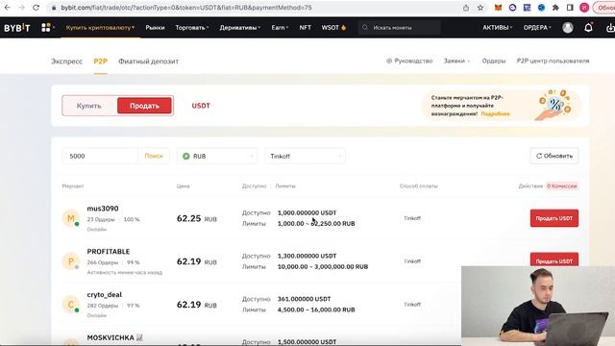This screenshot has height=346, width=615.
Task: Open the notifications bell
Action: pyautogui.click(x=588, y=28)
